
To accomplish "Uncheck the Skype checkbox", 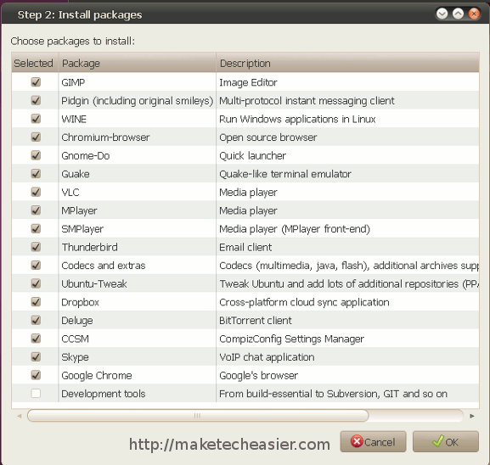I will coord(36,356).
